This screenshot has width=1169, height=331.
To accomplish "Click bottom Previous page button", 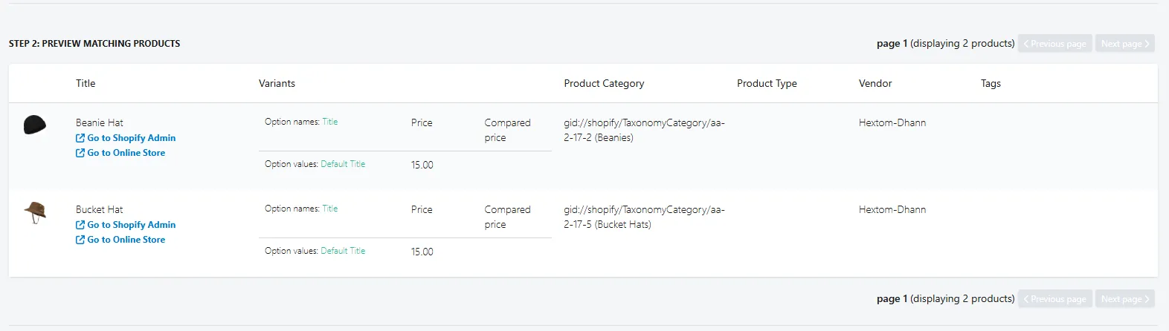I will (x=1055, y=299).
